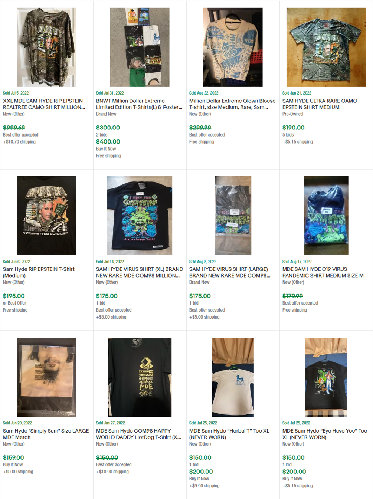This screenshot has height=499, width=373.
Task: View the Clown Blouse T-shirt photo
Action: point(233,47)
